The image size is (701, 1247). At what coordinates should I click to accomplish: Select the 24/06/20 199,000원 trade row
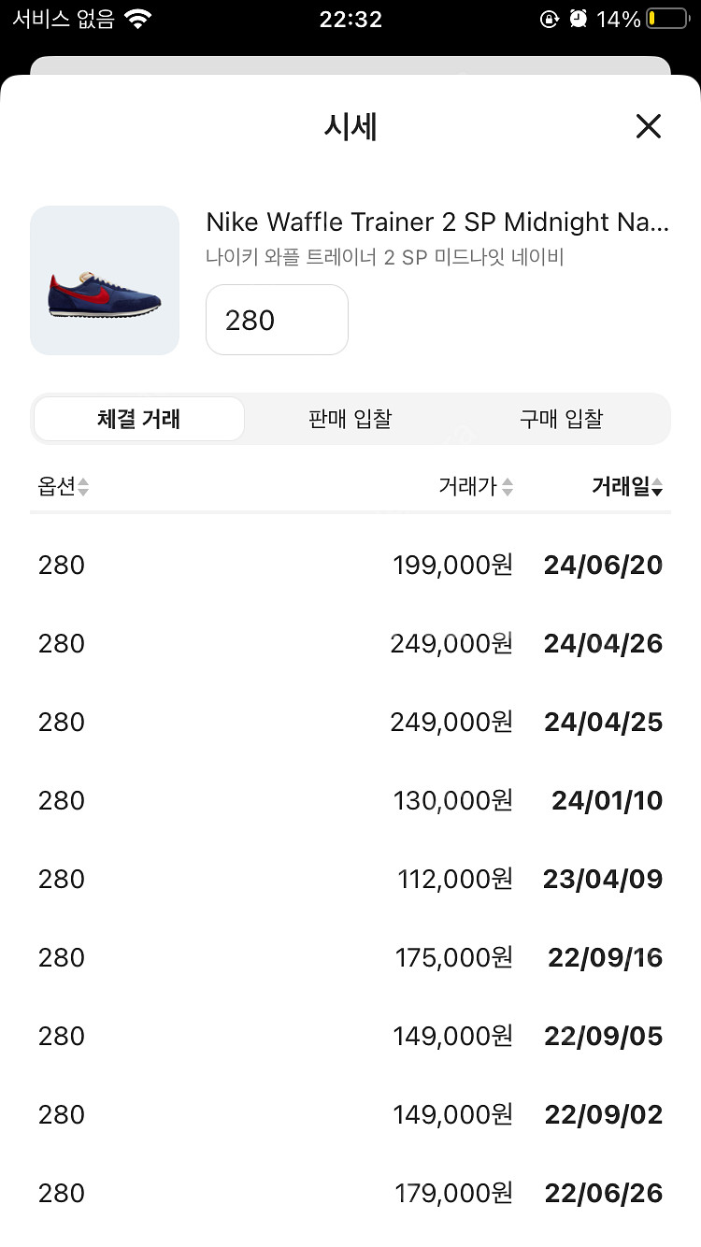(x=350, y=565)
